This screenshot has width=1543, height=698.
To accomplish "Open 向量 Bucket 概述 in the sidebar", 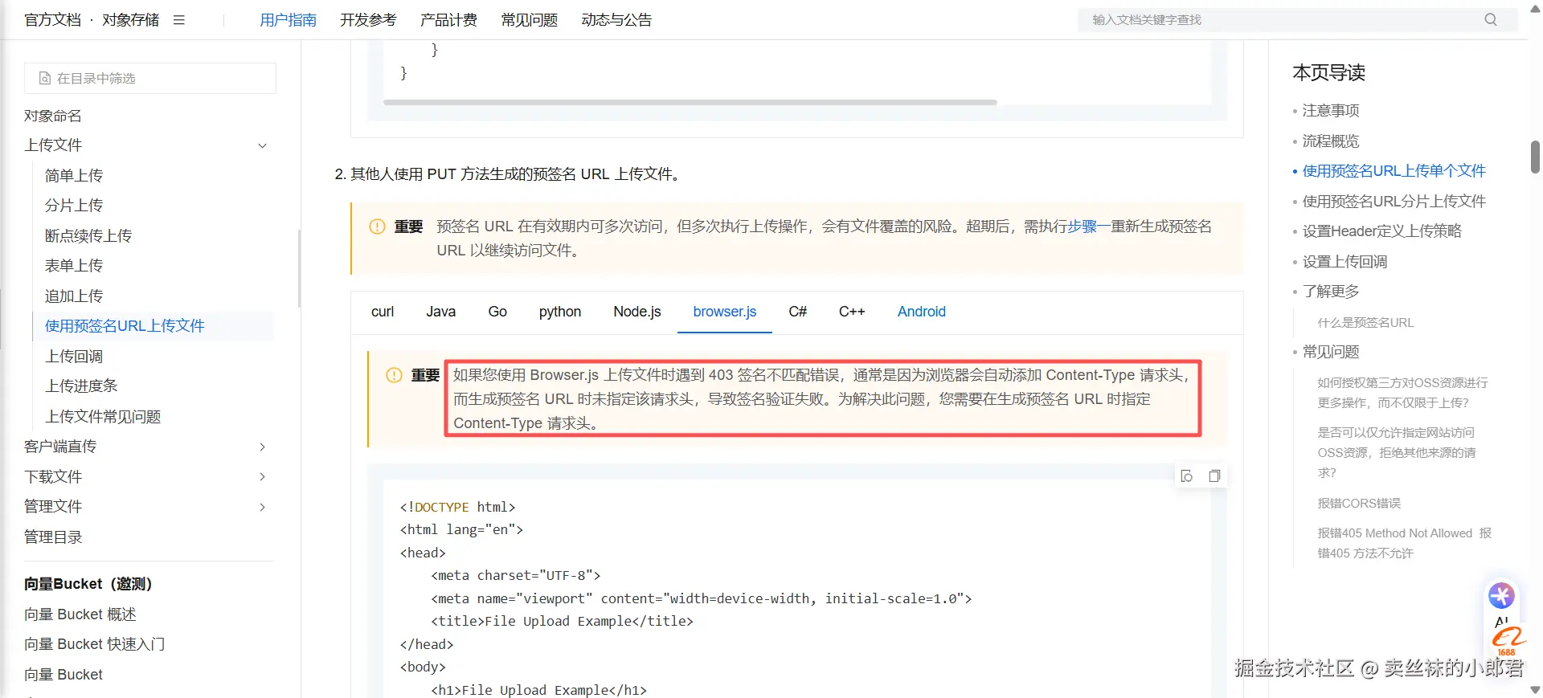I will (80, 614).
